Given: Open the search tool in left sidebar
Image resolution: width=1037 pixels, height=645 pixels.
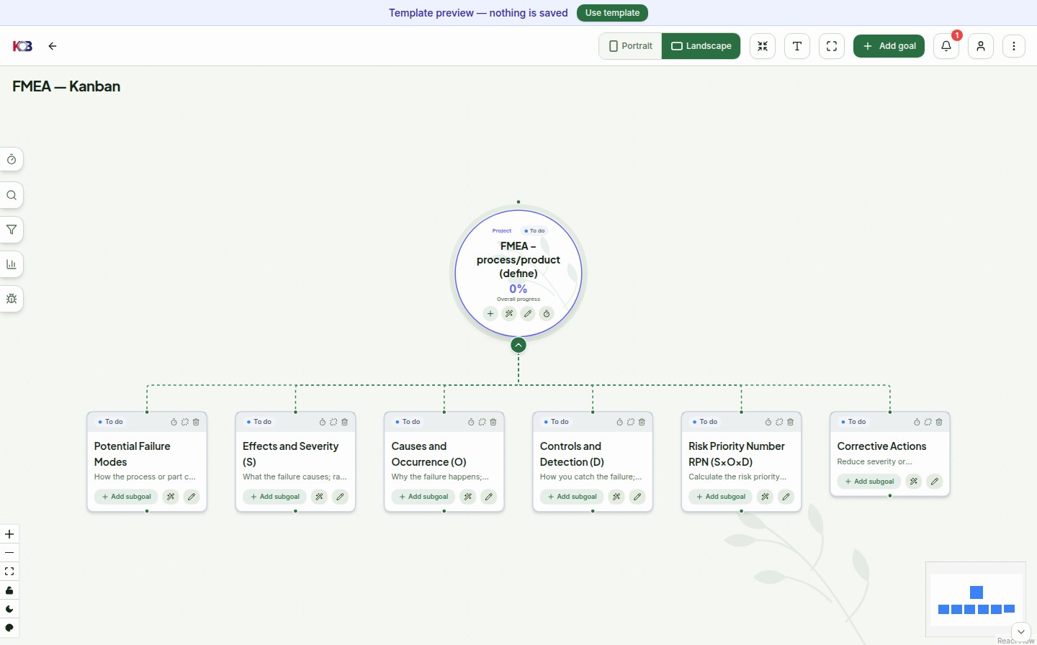Looking at the screenshot, I should (12, 195).
